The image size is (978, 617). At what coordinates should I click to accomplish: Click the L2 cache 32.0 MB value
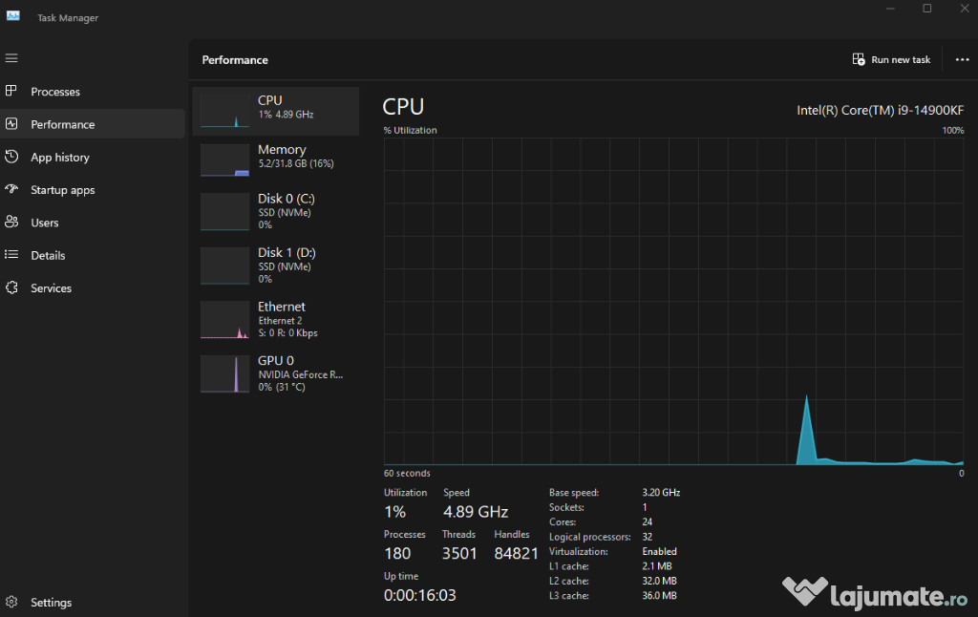click(x=659, y=581)
